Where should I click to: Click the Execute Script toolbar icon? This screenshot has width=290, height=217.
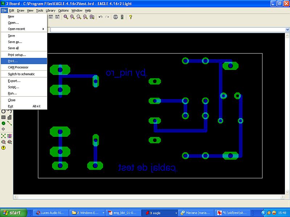point(51,17)
